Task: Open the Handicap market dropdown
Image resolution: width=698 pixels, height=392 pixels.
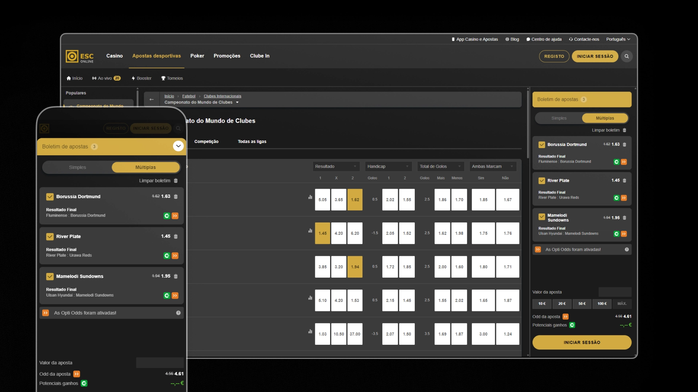Action: pyautogui.click(x=388, y=167)
